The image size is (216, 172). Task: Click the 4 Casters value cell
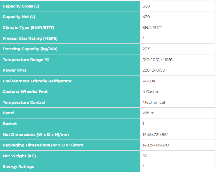pos(177,92)
